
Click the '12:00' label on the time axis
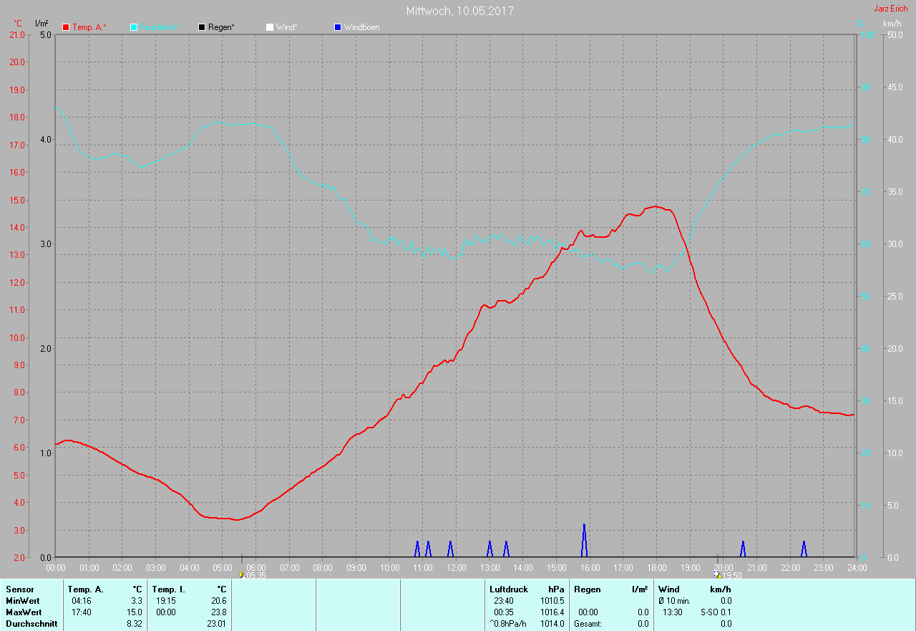pyautogui.click(x=456, y=567)
